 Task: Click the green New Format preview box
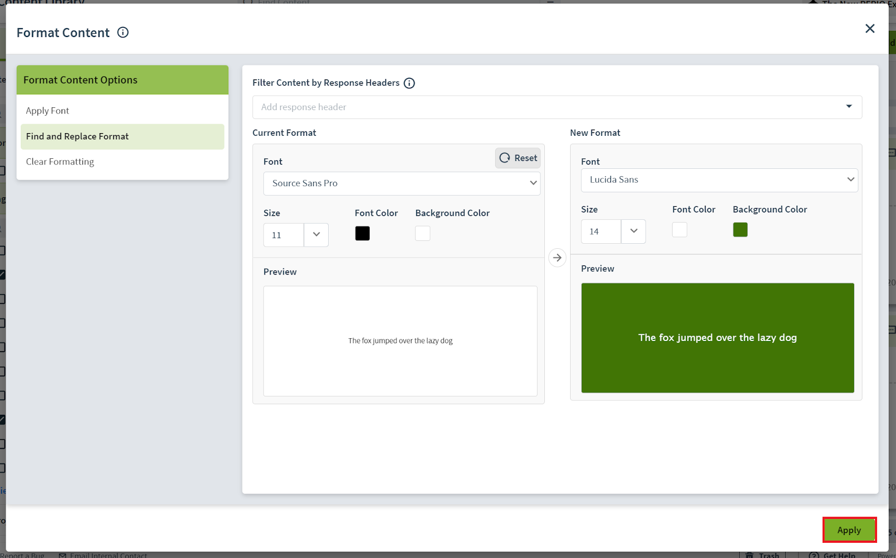click(x=718, y=338)
